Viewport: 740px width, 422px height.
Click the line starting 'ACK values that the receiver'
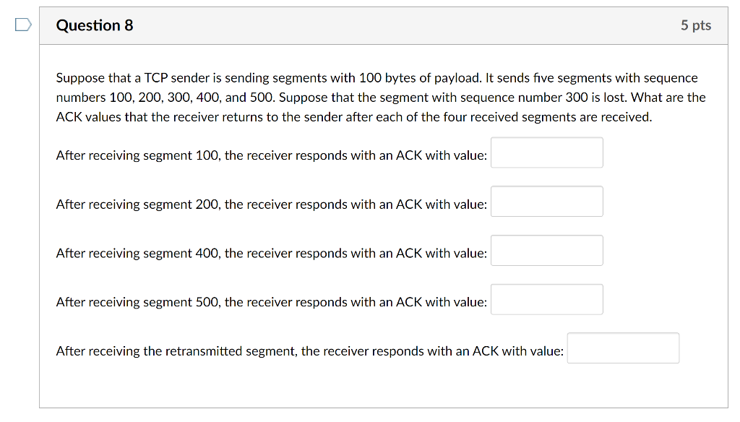coord(354,117)
